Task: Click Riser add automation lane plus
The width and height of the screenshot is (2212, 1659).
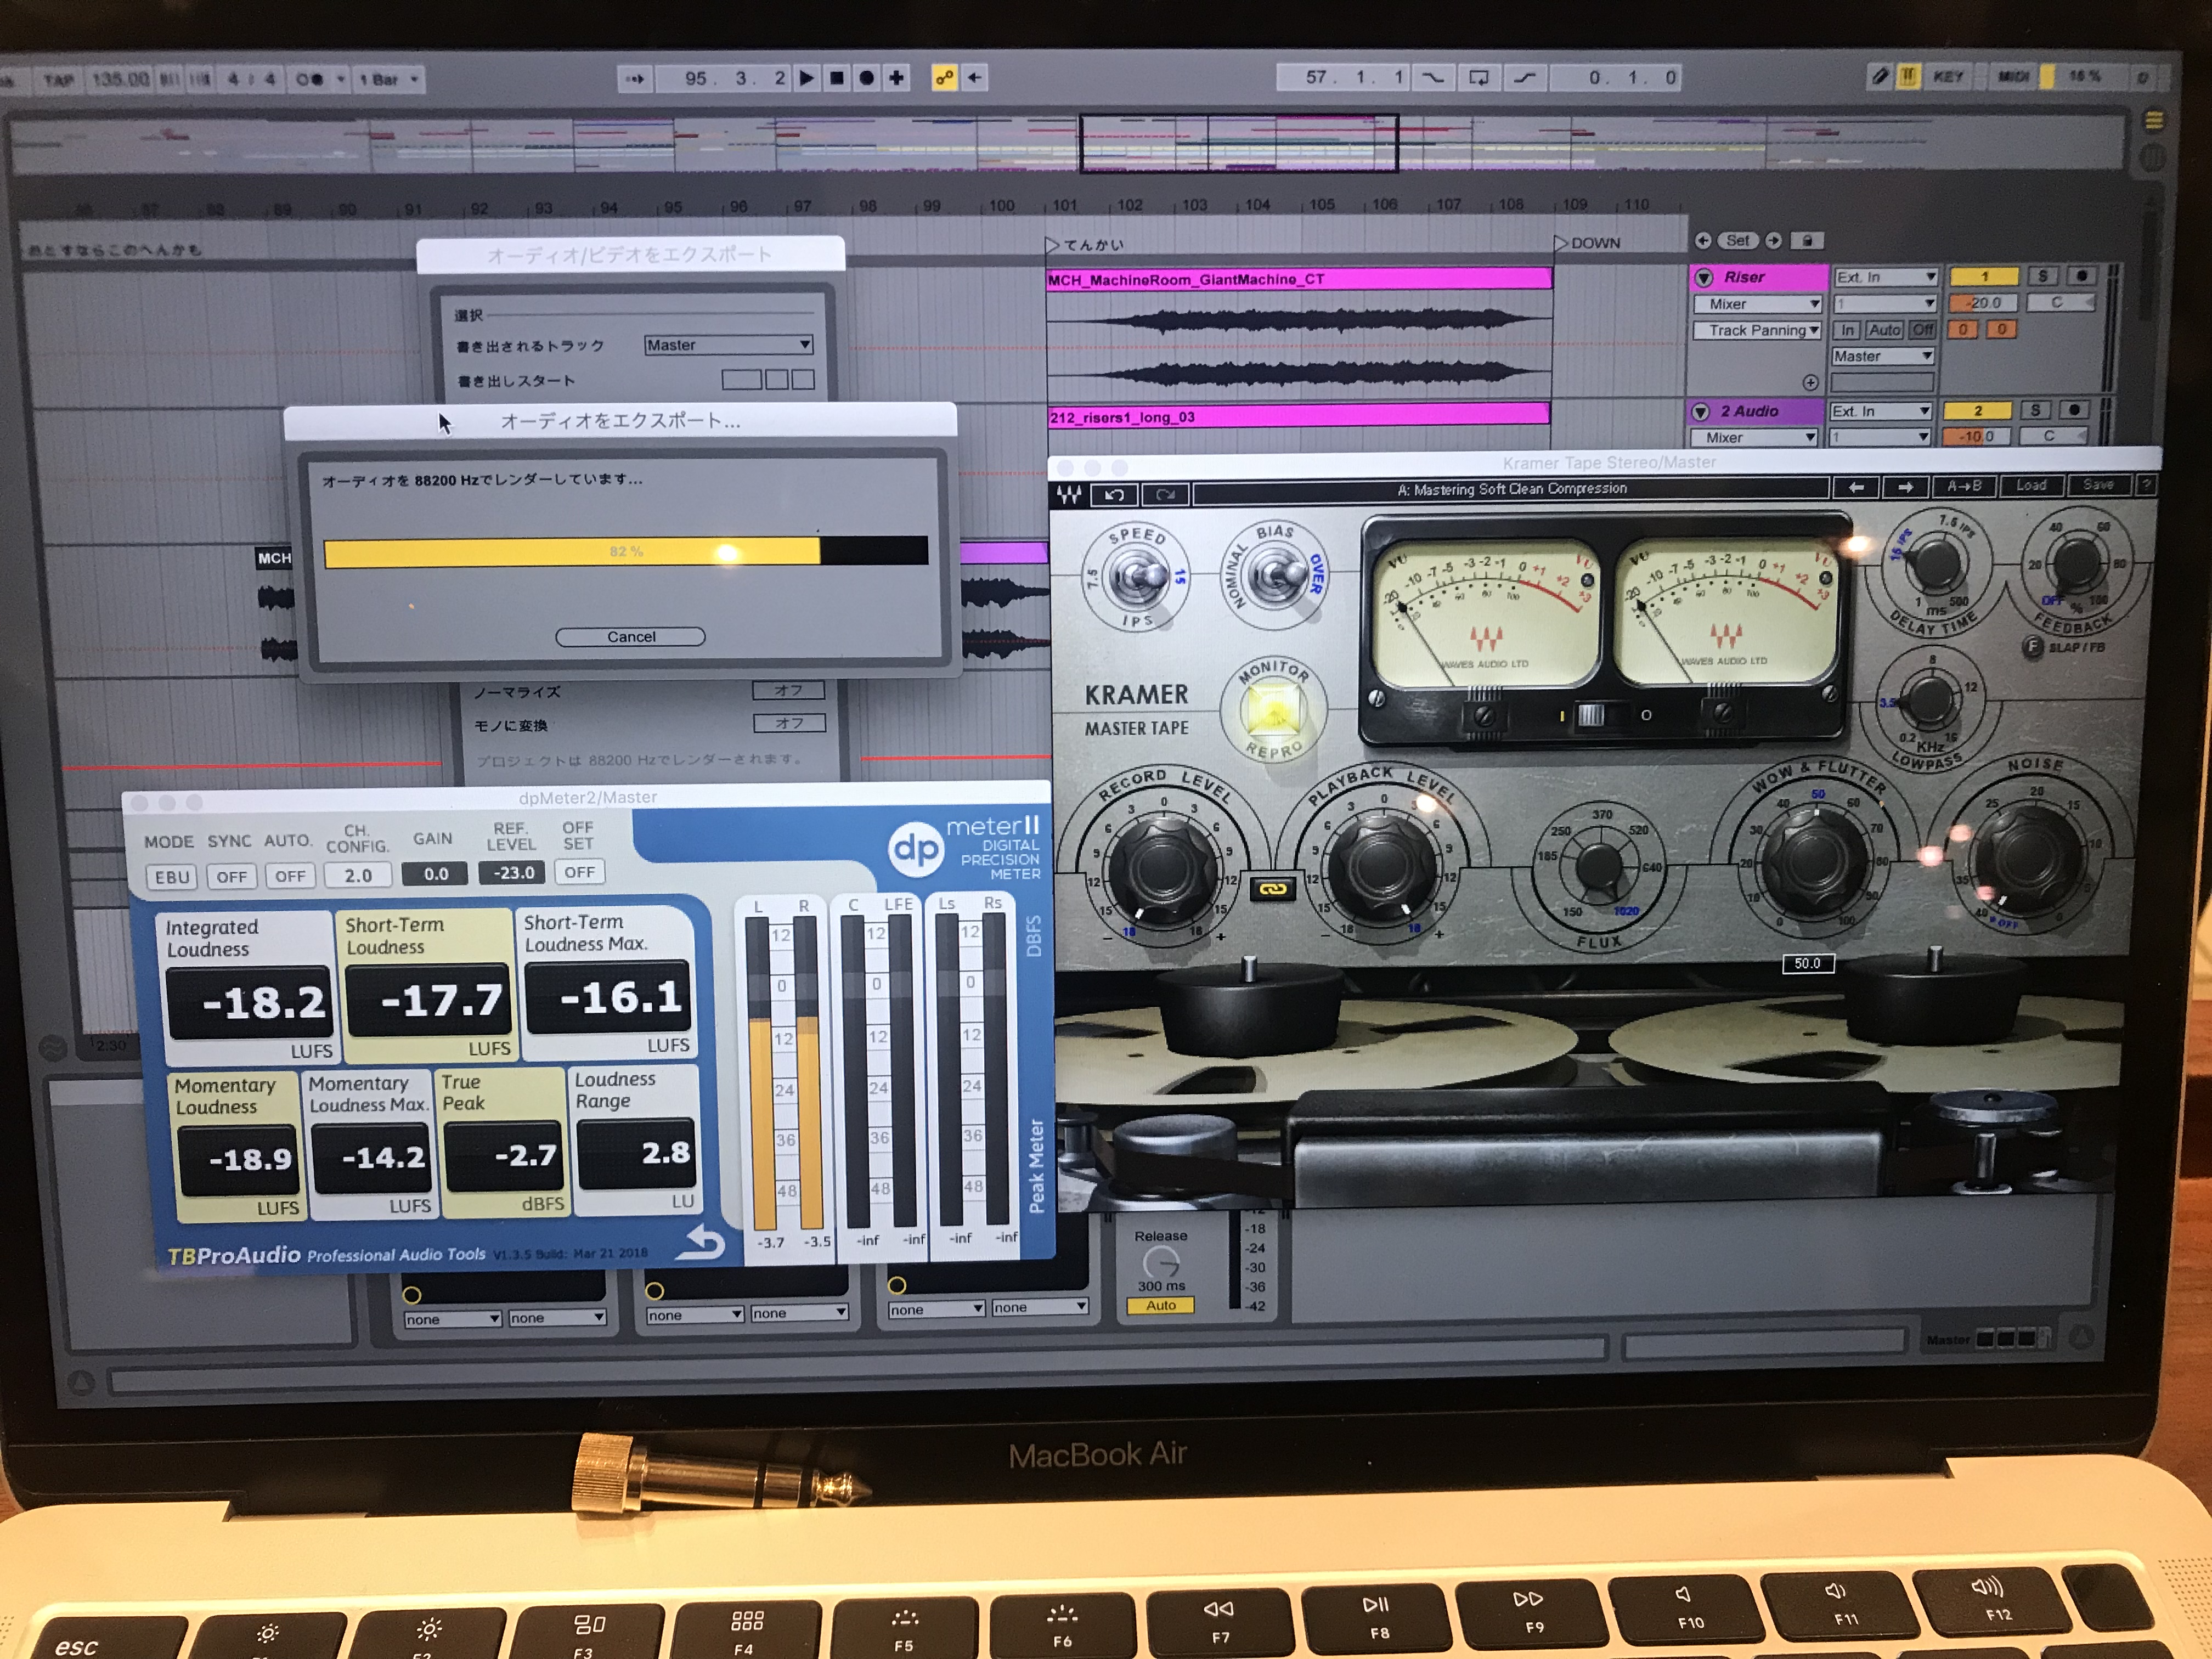Action: point(1810,382)
